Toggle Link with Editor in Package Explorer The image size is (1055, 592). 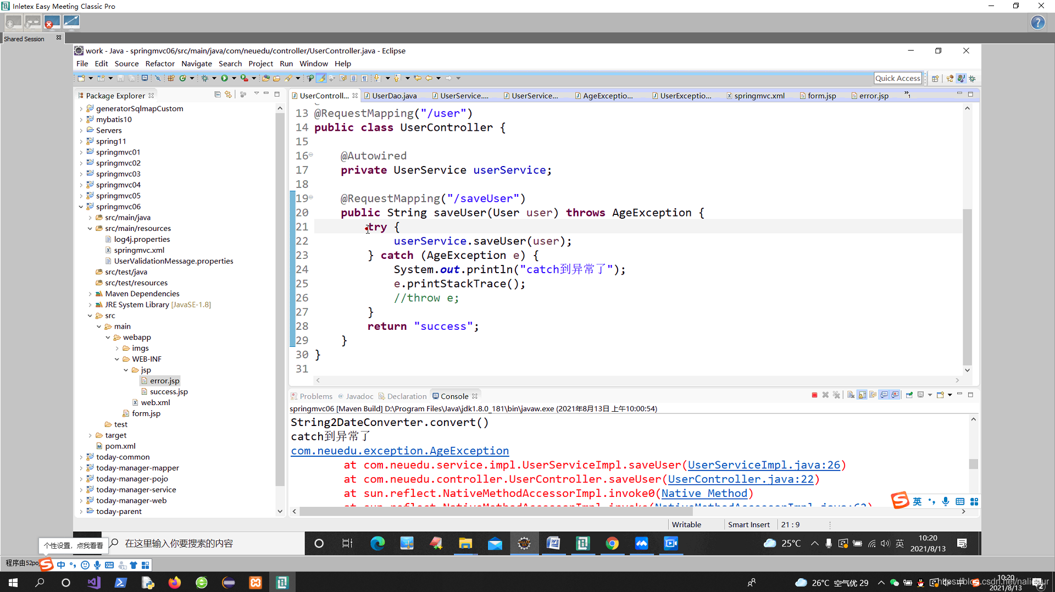[x=228, y=95]
